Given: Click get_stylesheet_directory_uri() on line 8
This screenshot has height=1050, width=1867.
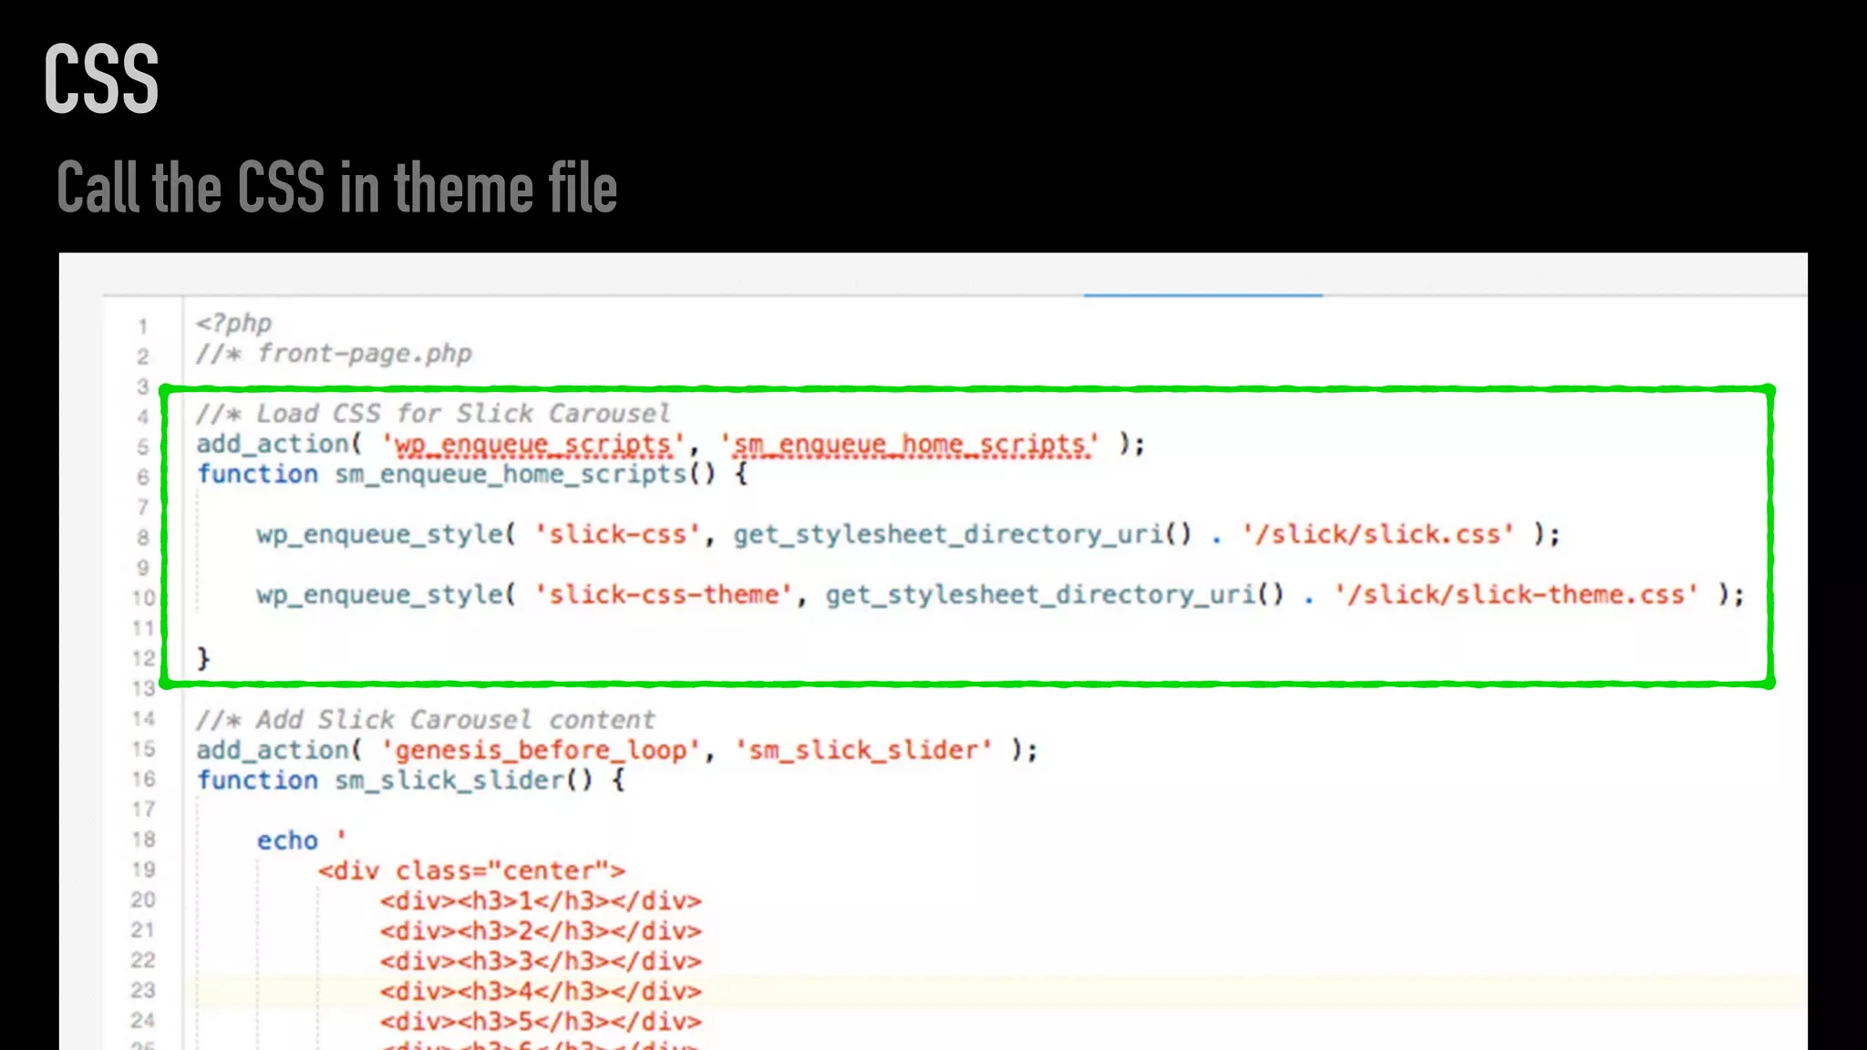Looking at the screenshot, I should click(963, 534).
